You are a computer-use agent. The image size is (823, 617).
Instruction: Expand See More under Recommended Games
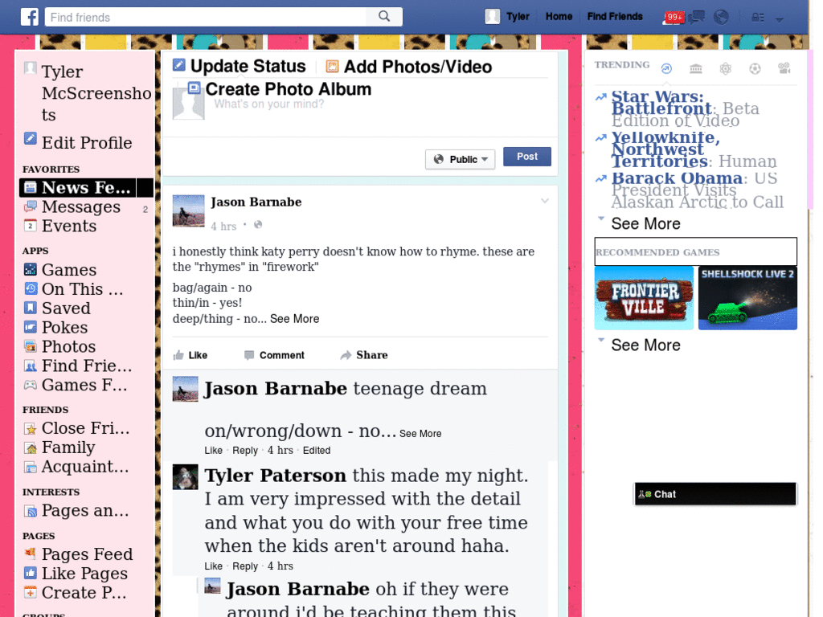[645, 345]
